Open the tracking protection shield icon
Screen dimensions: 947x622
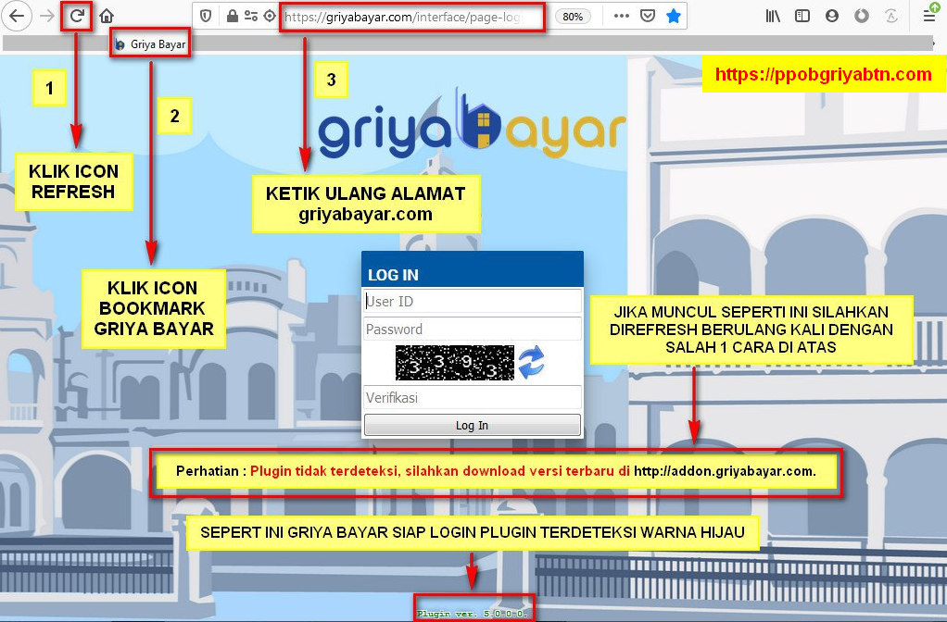coord(206,16)
